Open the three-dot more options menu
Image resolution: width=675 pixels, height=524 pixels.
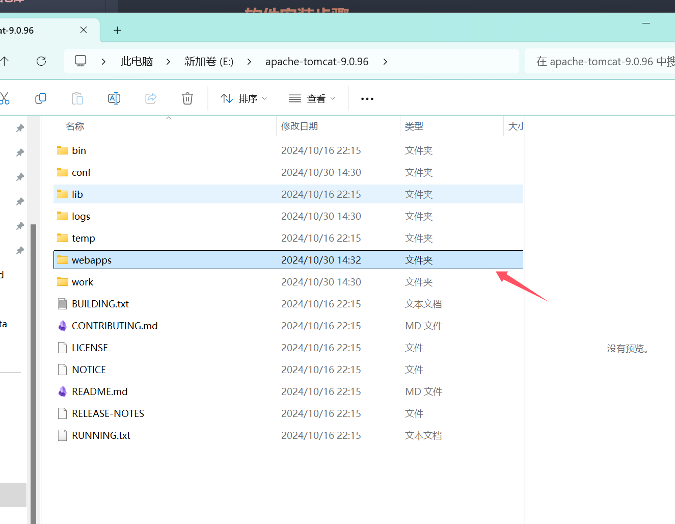pyautogui.click(x=367, y=99)
